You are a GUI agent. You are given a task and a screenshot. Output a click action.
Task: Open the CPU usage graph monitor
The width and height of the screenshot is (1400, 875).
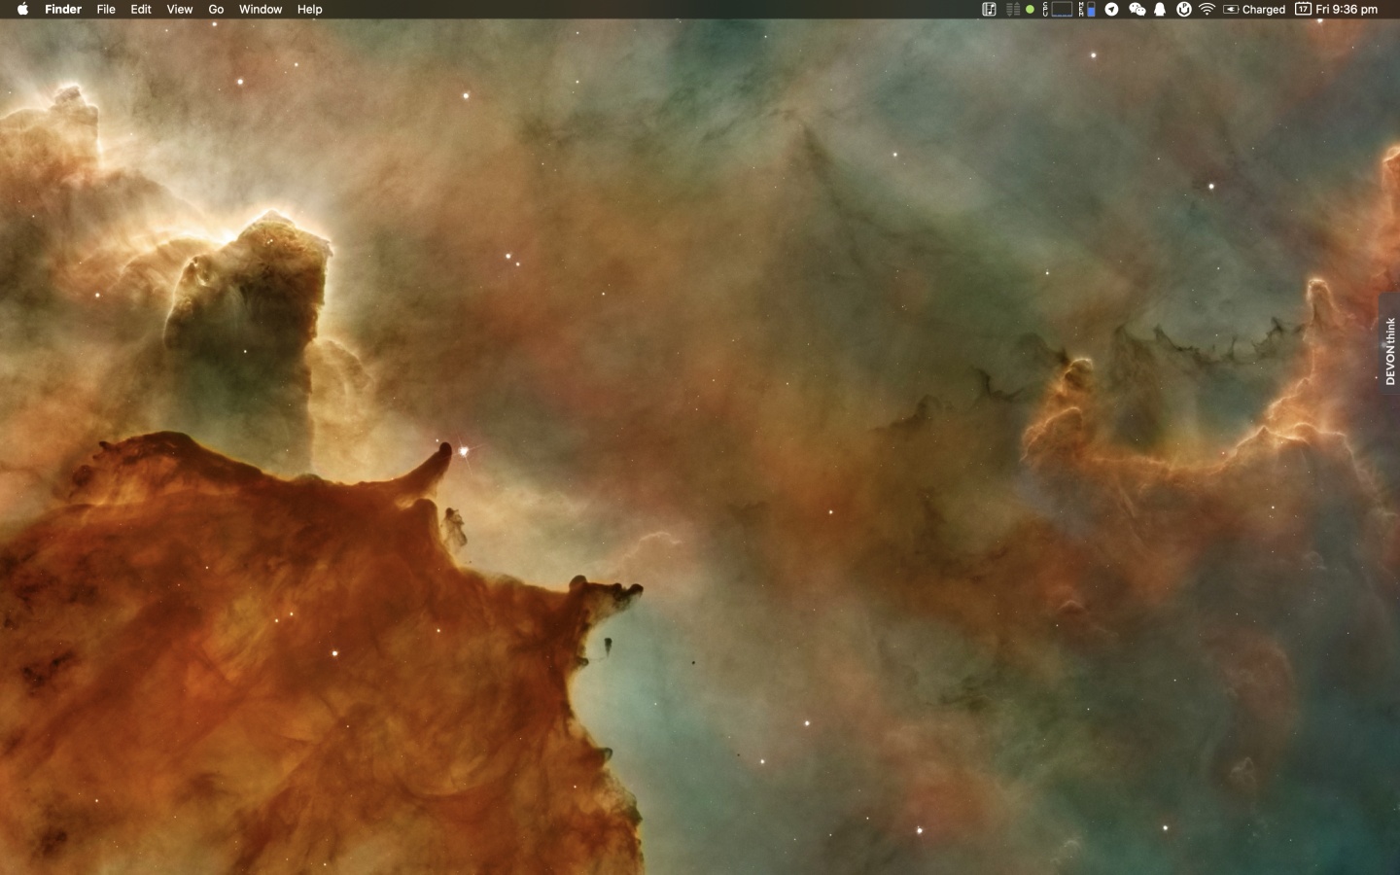coord(1058,9)
